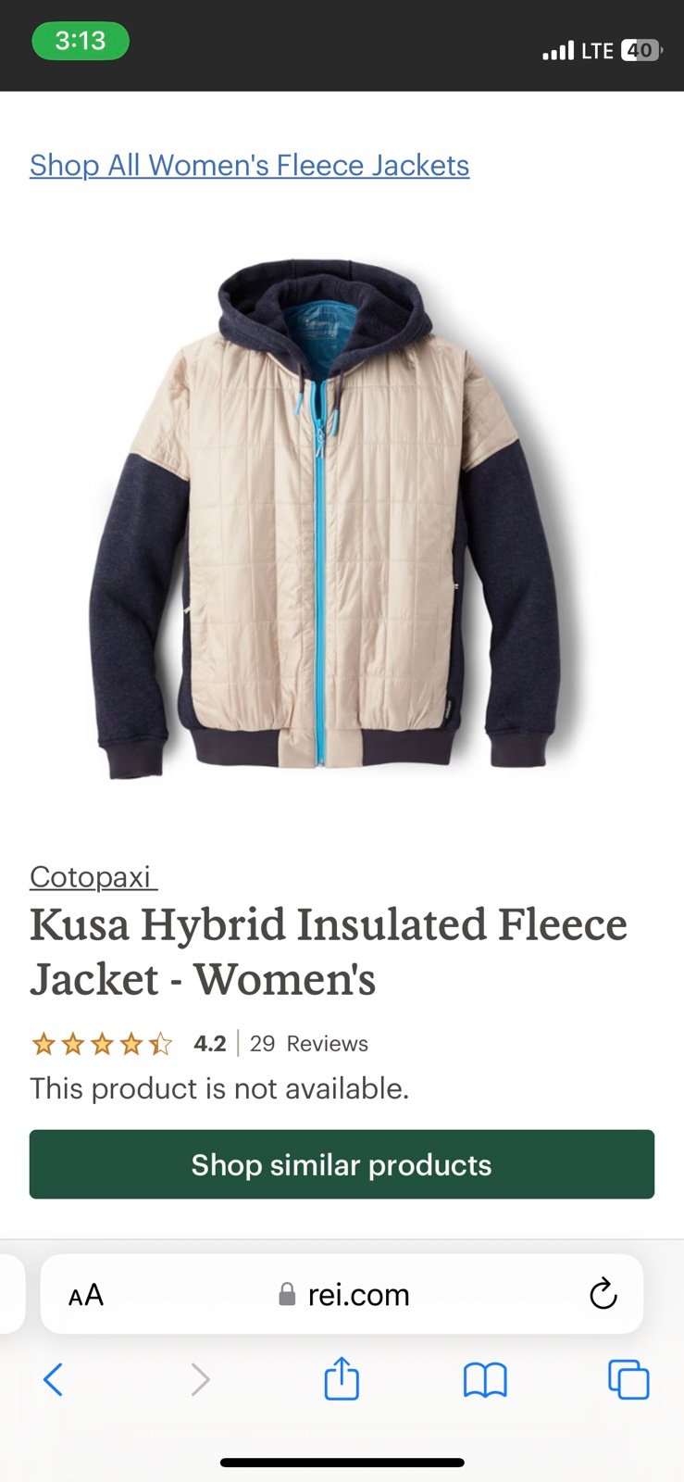Screen dimensions: 684x1482
Task: Show open tabs overview icon
Action: click(628, 1379)
